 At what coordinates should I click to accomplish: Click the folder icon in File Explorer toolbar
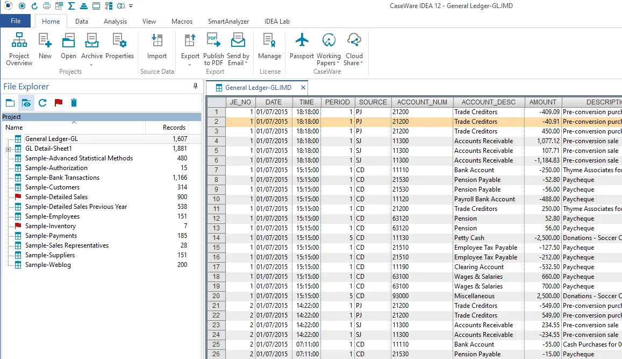(x=10, y=103)
